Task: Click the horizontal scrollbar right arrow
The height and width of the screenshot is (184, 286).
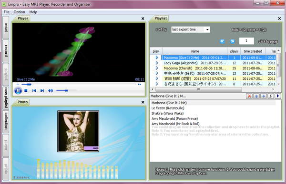Action: click(x=273, y=89)
